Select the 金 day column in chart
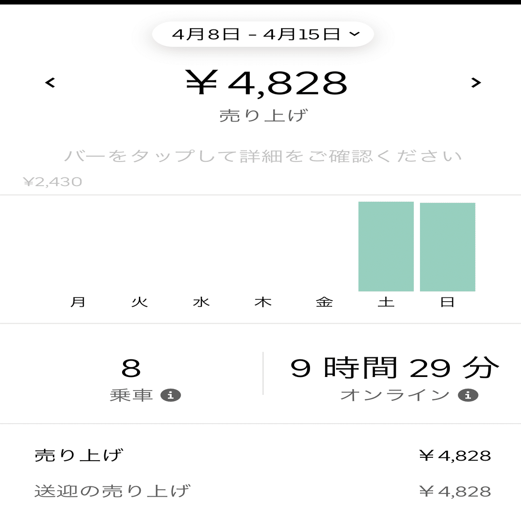The width and height of the screenshot is (521, 521). (x=325, y=302)
